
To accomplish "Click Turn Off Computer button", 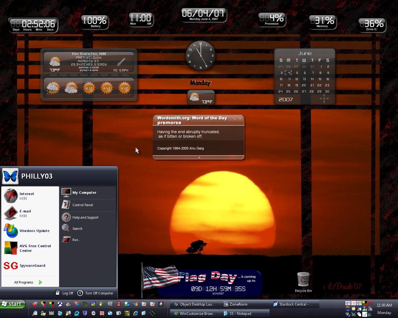I will coord(95,293).
